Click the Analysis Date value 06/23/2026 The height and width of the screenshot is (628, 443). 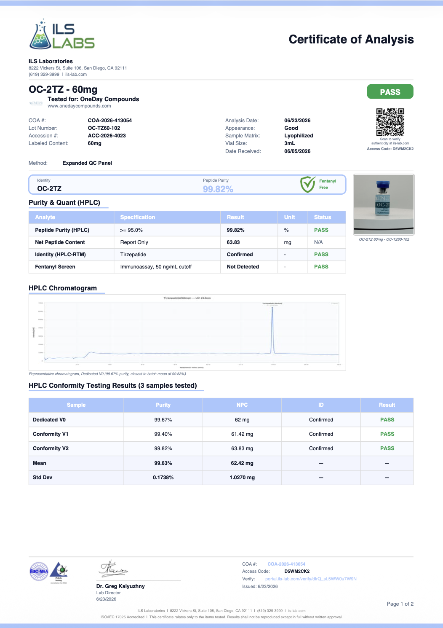click(x=297, y=121)
